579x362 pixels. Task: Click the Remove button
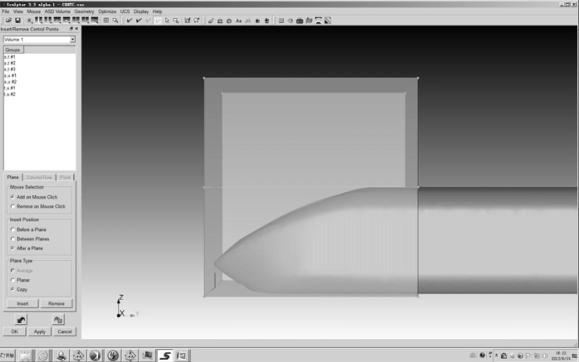point(56,304)
